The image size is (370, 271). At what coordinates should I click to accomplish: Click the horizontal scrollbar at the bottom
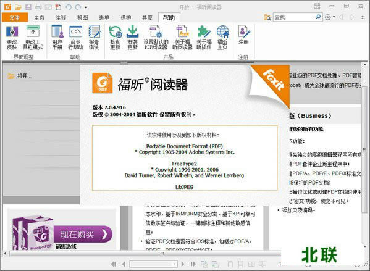click(145, 254)
